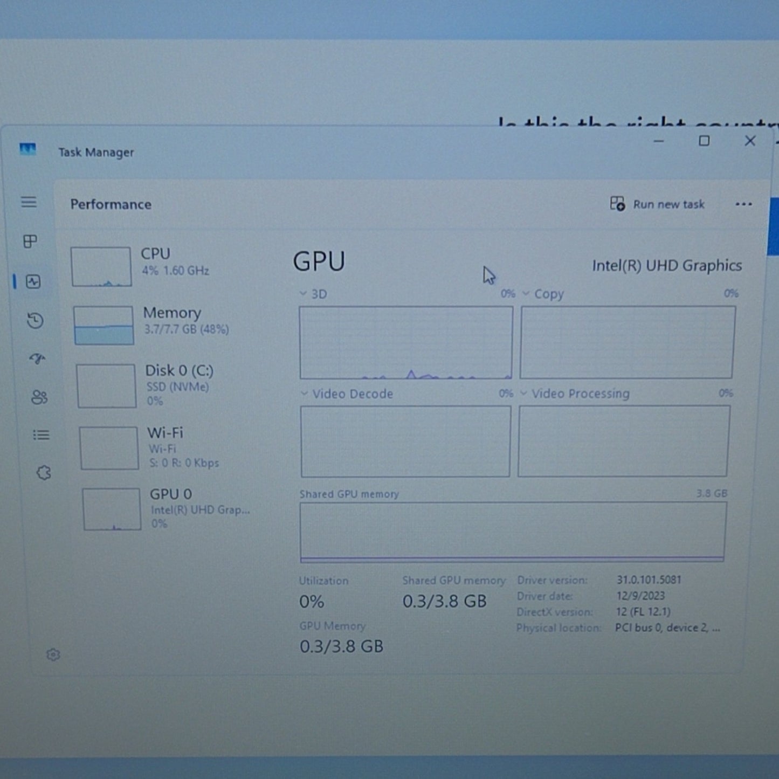Click the DirectX version 12 (FL 12.1) value
The image size is (779, 779).
point(643,612)
